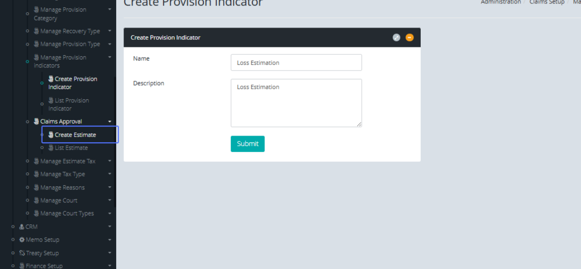This screenshot has height=269, width=581.
Task: Click icon beside Manage Court
Action: click(36, 200)
